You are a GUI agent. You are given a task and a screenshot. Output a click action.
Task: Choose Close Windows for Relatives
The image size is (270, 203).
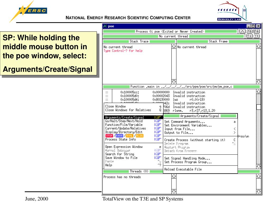coord(133,110)
